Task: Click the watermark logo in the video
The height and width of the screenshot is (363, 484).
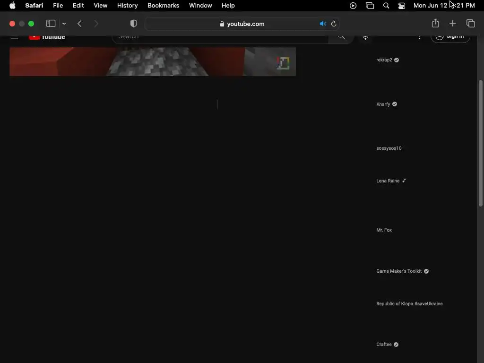Action: click(x=283, y=63)
